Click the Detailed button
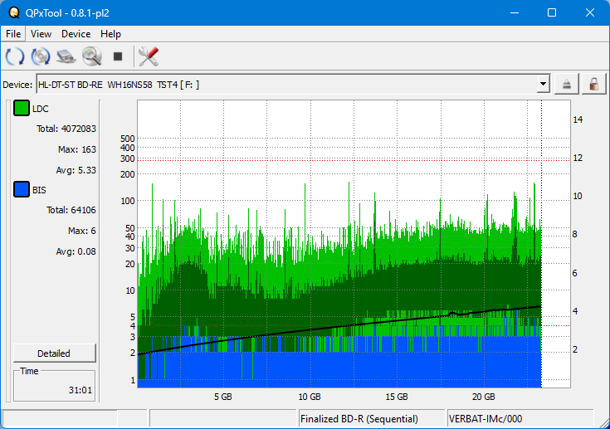Viewport: 610px width, 429px height. [54, 353]
